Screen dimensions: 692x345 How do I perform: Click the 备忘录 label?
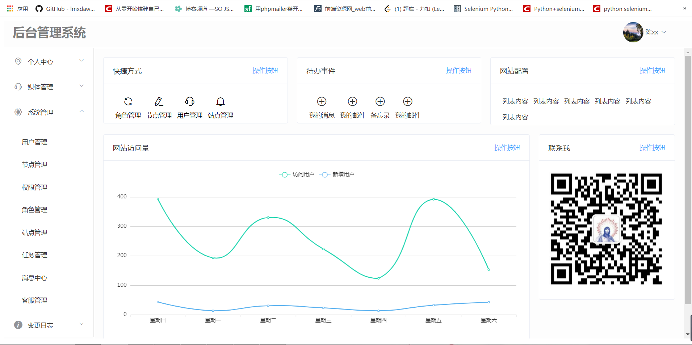(380, 115)
